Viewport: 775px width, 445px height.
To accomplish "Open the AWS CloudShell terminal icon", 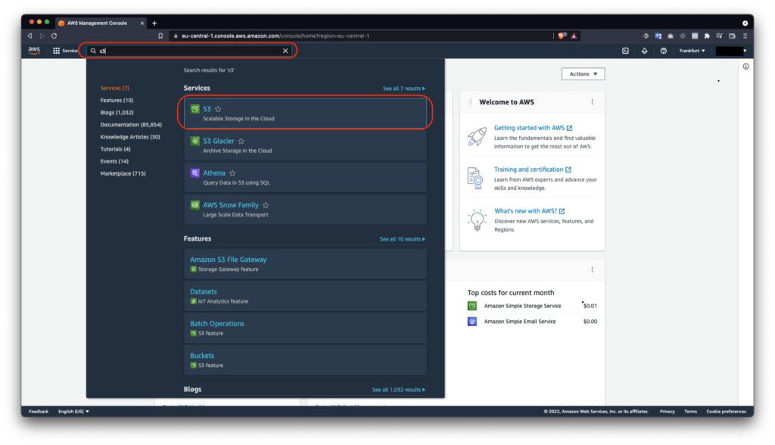I will click(x=624, y=50).
